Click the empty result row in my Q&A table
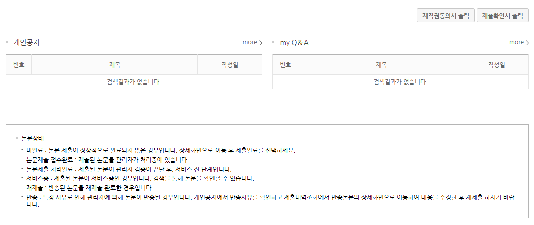This screenshot has width=534, height=225. [x=400, y=82]
